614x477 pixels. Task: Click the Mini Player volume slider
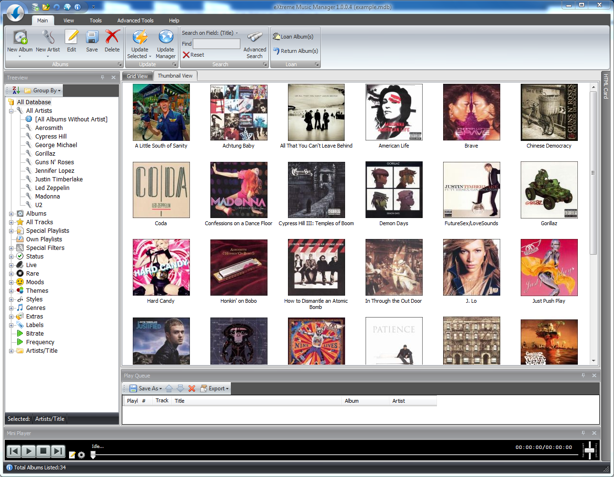pyautogui.click(x=590, y=450)
